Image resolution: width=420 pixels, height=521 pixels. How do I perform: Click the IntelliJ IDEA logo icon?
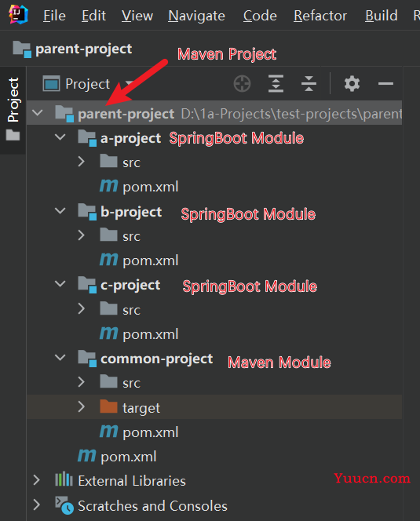click(18, 15)
